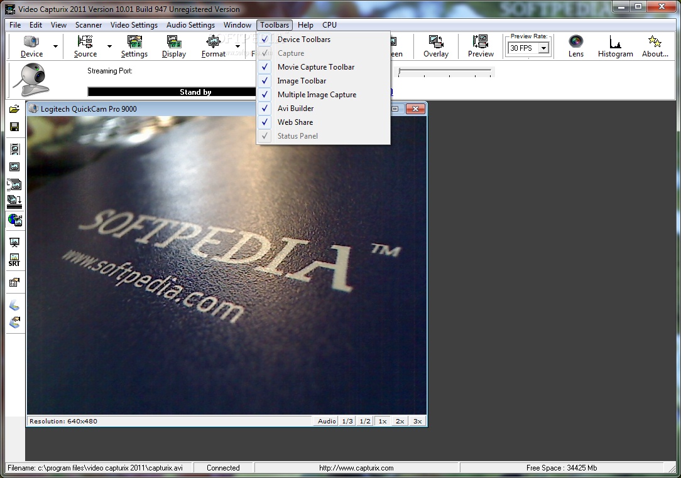681x478 pixels.
Task: Click the greyed-out Capture entry
Action: (x=324, y=53)
